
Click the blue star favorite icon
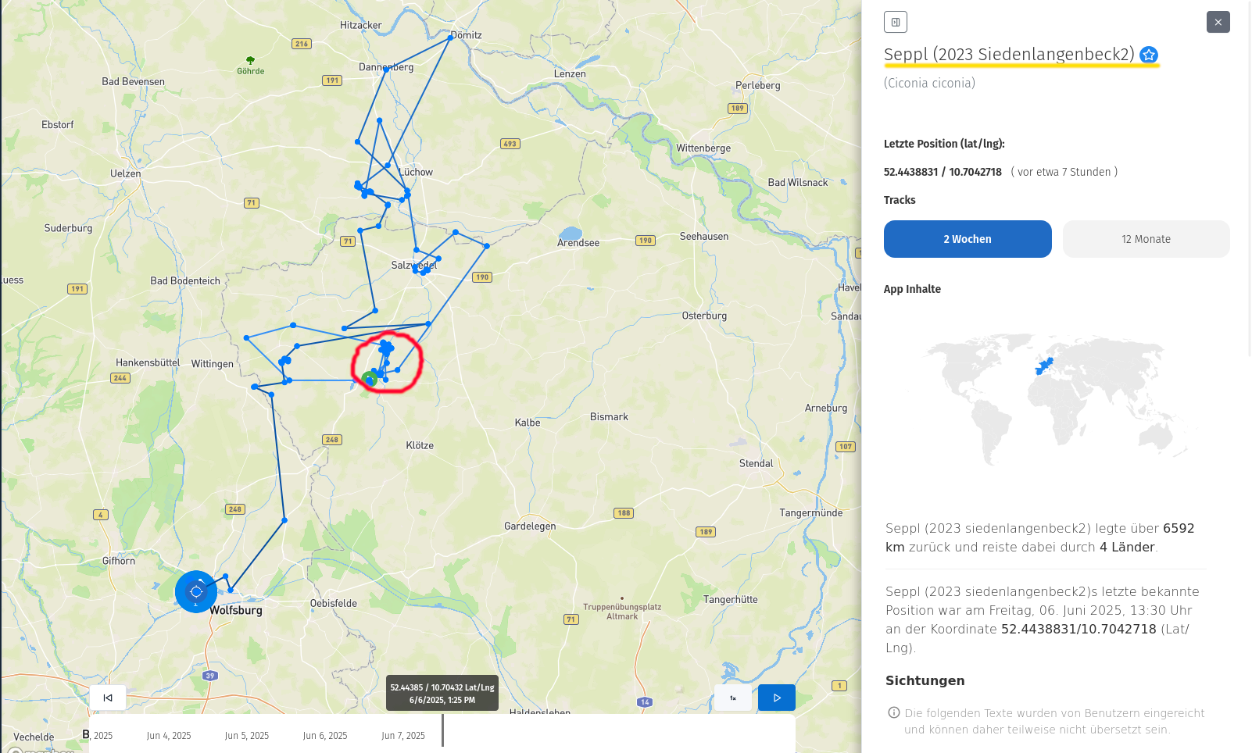(x=1148, y=55)
